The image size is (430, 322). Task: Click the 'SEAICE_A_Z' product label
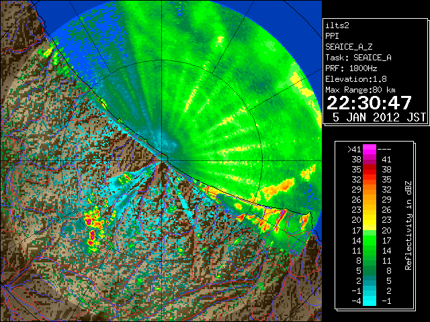point(349,47)
